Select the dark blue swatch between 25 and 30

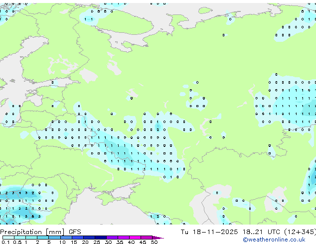(x=101, y=238)
